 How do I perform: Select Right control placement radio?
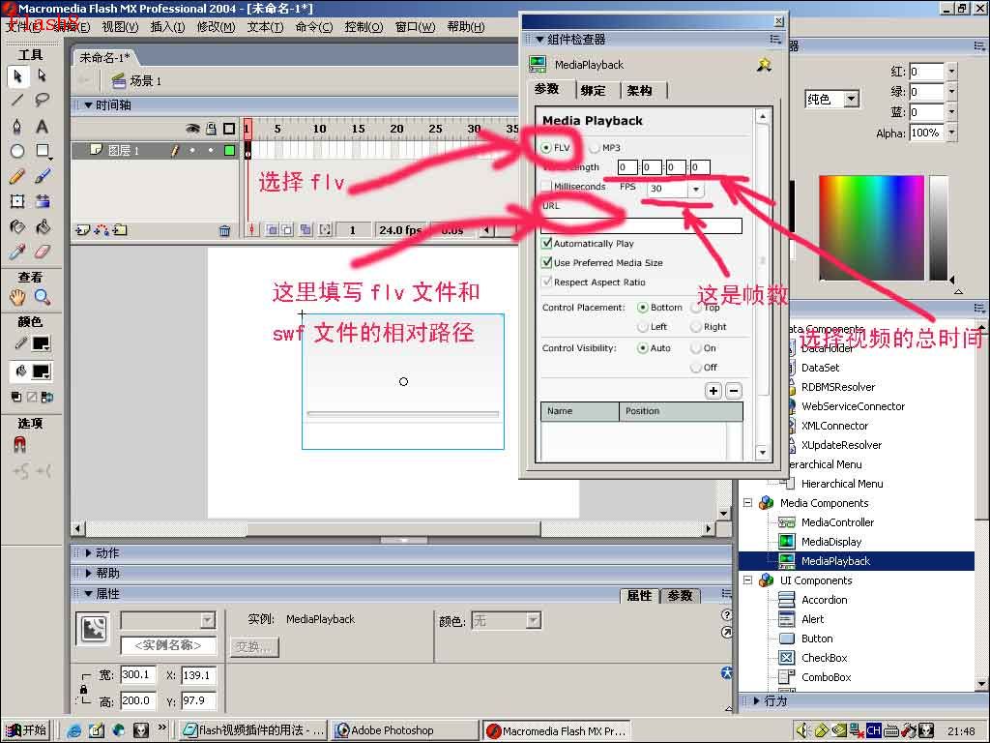tap(696, 327)
